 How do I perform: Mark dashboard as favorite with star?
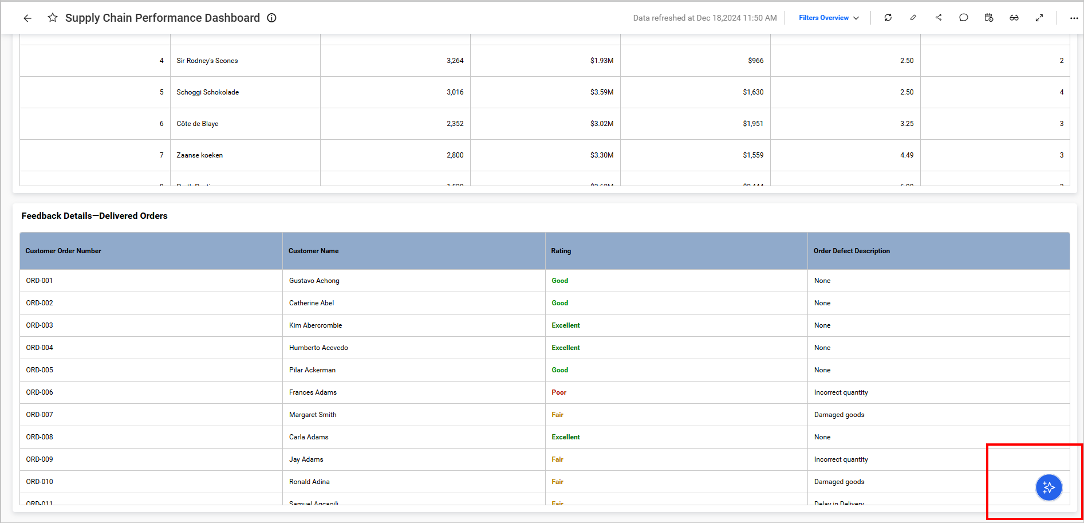[x=53, y=18]
